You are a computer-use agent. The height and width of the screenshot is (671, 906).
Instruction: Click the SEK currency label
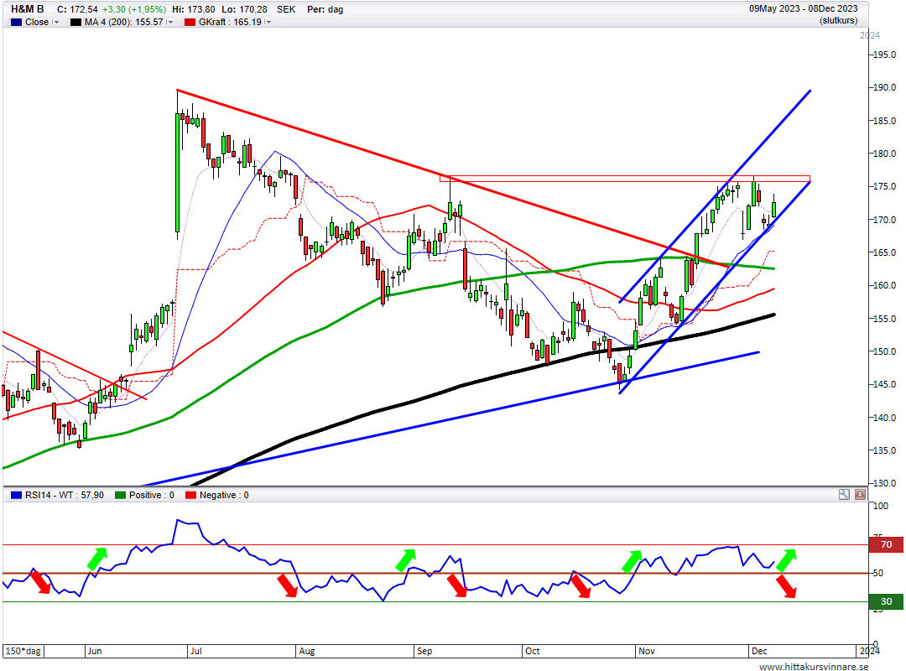tap(286, 9)
